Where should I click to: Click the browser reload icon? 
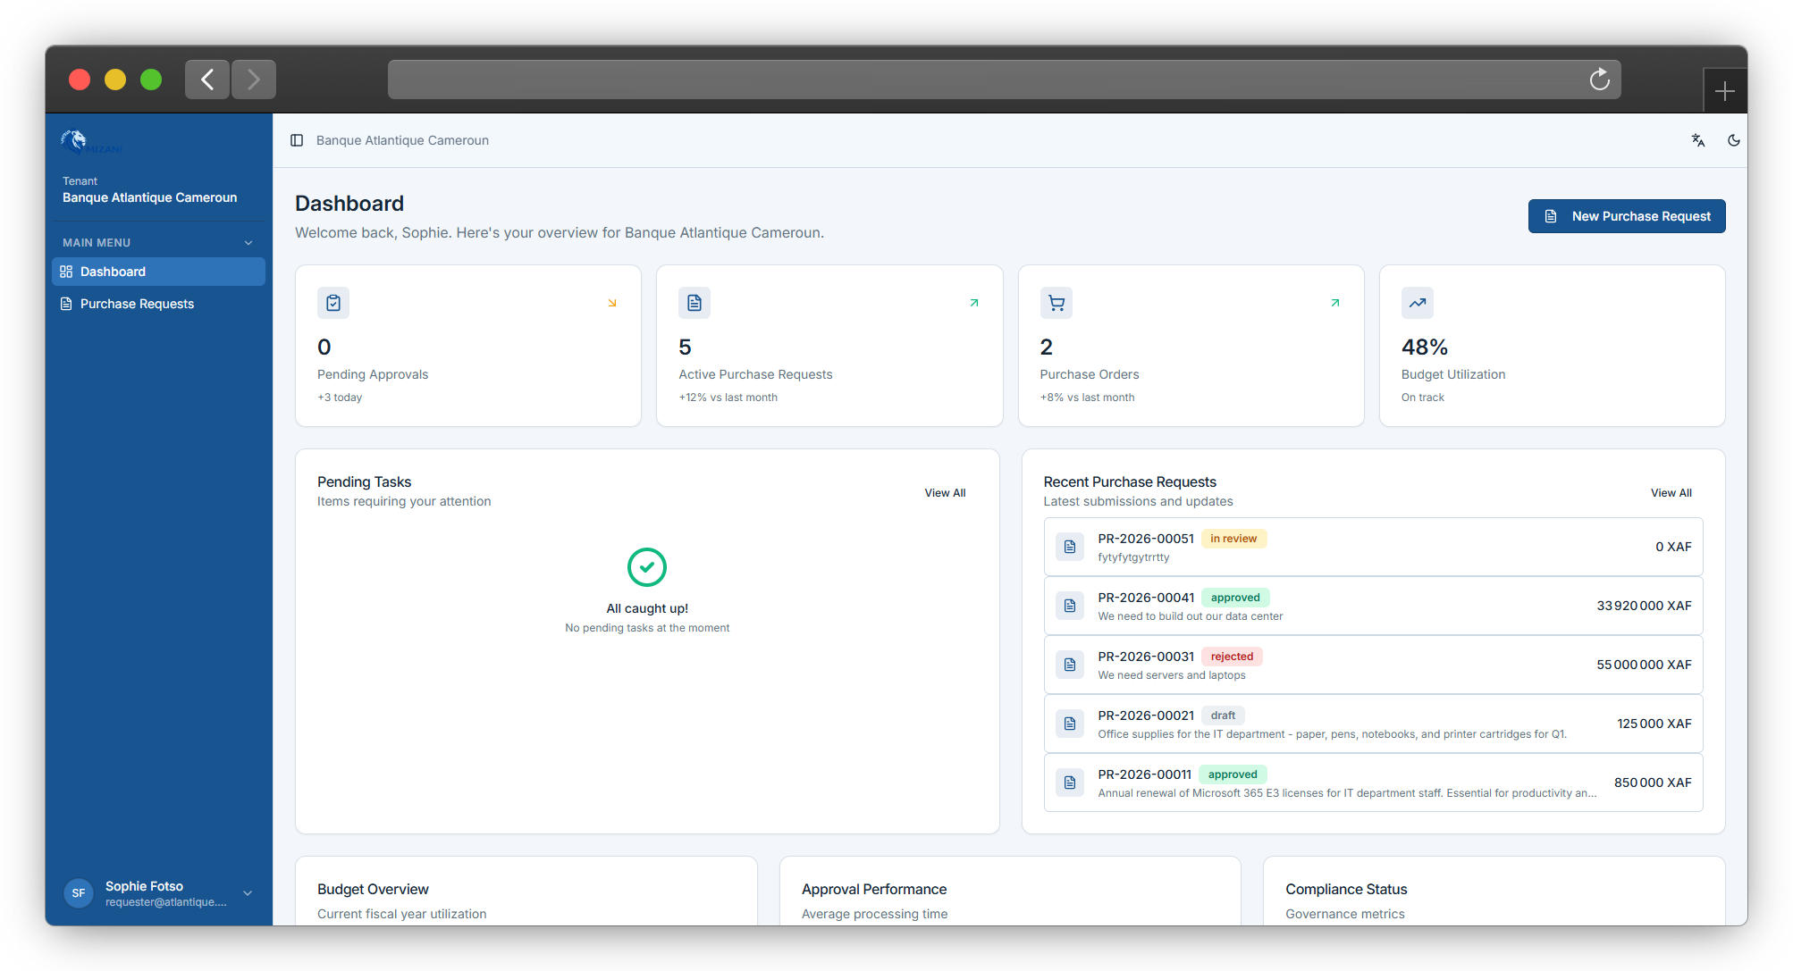[1599, 80]
